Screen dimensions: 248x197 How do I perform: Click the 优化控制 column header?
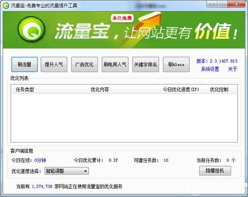(219, 89)
